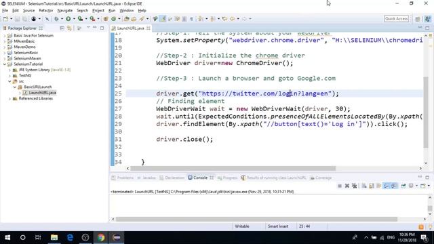Click the New Java Class green icon
This screenshot has width=434, height=244.
(114, 19)
